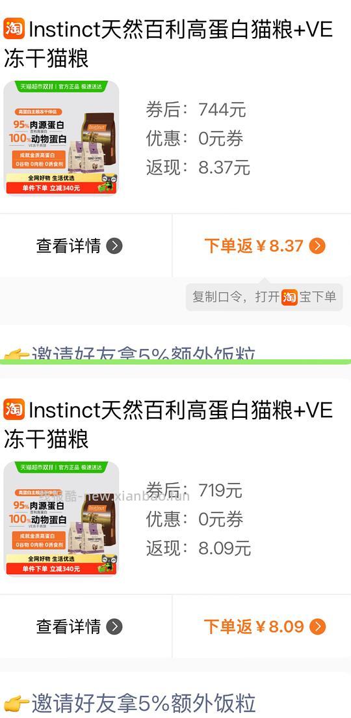Screen dimensions: 351x718
Task: Open first product 查看详情 details
Action: (79, 246)
